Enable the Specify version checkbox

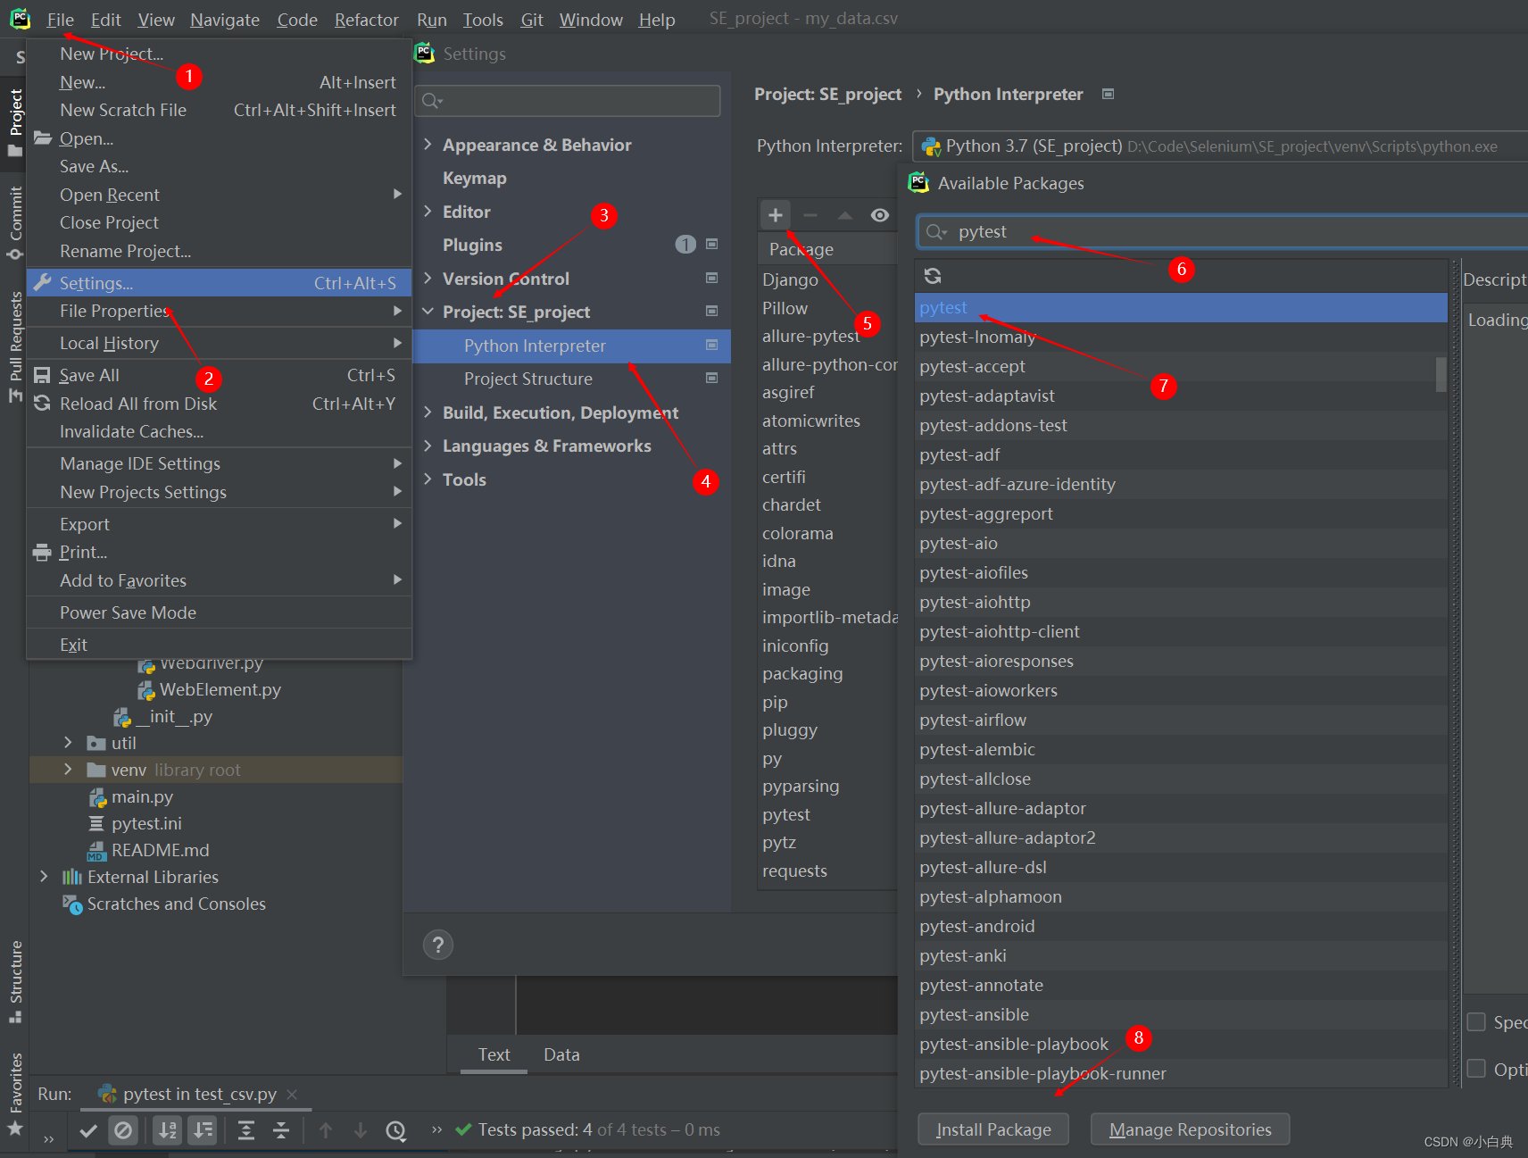click(x=1476, y=1022)
